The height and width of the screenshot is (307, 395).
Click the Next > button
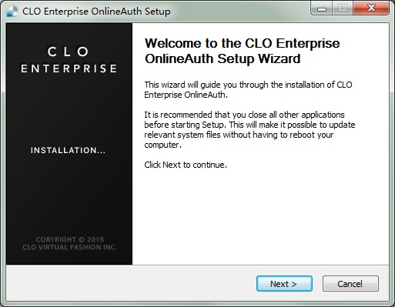pyautogui.click(x=284, y=284)
